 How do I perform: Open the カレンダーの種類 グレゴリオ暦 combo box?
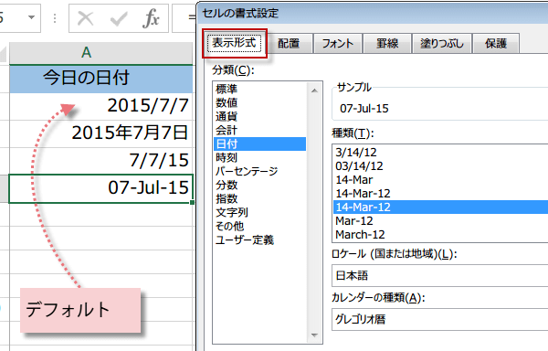(x=439, y=319)
